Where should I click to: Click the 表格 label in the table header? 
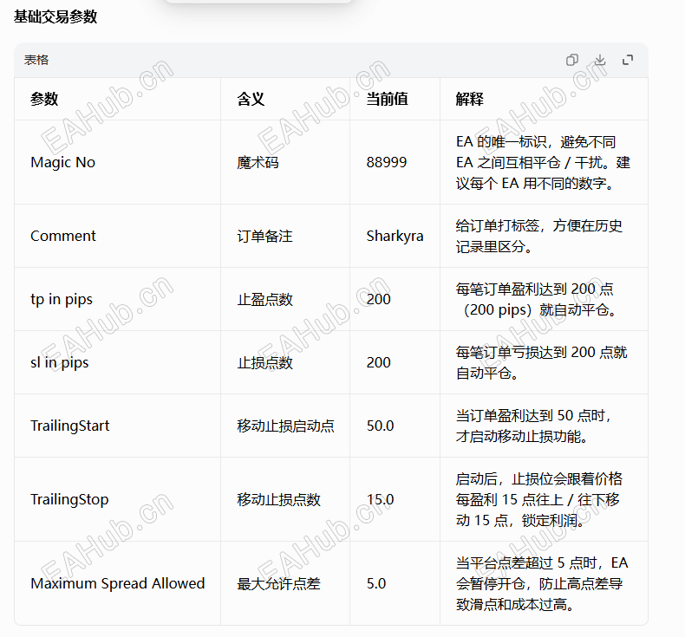click(x=36, y=60)
